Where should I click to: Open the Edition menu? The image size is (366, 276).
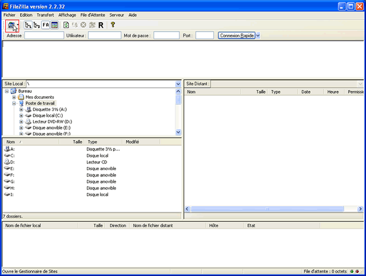(x=26, y=15)
